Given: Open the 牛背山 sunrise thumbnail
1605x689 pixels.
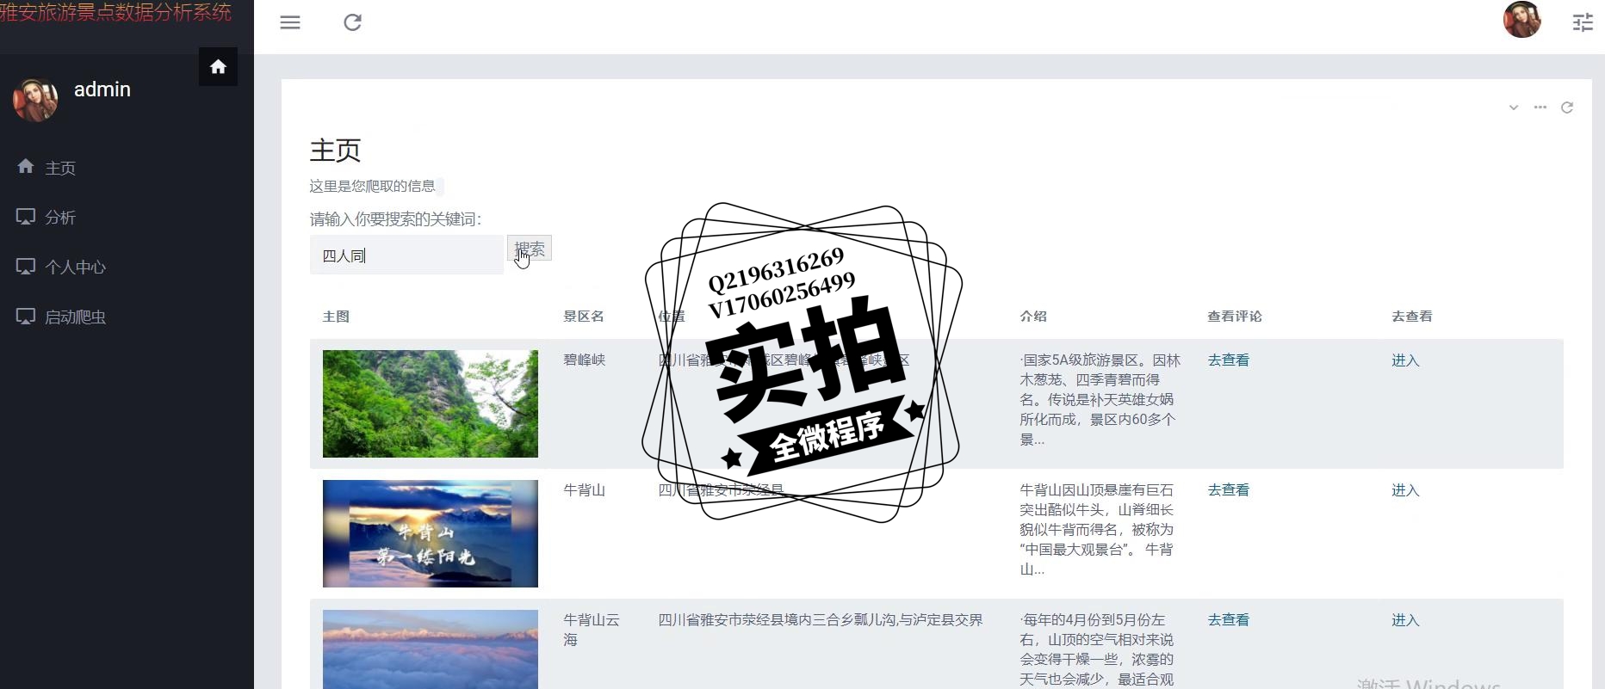Looking at the screenshot, I should (x=431, y=533).
